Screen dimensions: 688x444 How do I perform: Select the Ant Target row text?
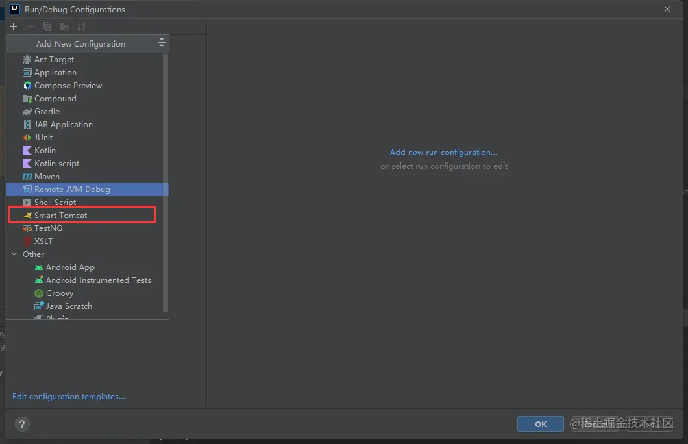[x=55, y=60]
